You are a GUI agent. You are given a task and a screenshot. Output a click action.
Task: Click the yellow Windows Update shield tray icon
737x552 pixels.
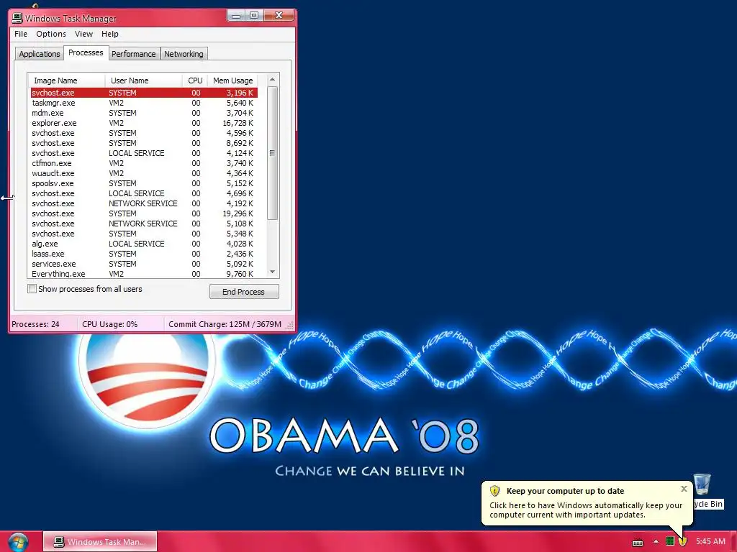[682, 542]
